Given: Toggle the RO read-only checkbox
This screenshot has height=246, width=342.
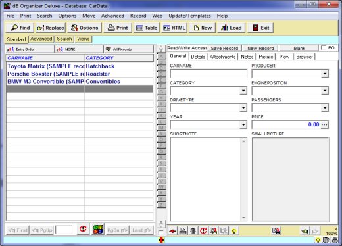Looking at the screenshot, I should pos(323,48).
